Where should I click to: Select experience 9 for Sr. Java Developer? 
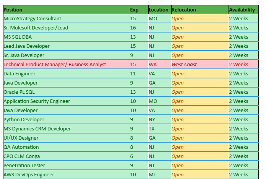click(x=139, y=55)
